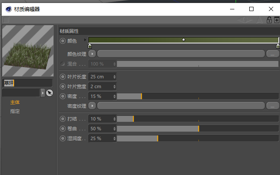Adjust the 卷曲 slider bar
Image resolution: width=280 pixels, height=175 pixels.
[198, 129]
